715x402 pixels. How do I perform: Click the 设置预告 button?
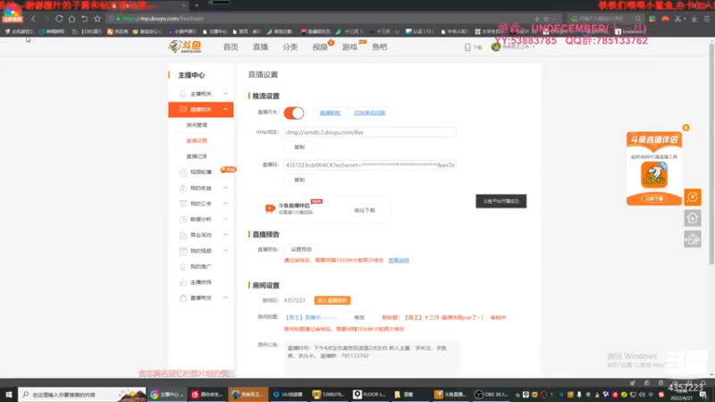click(x=301, y=249)
